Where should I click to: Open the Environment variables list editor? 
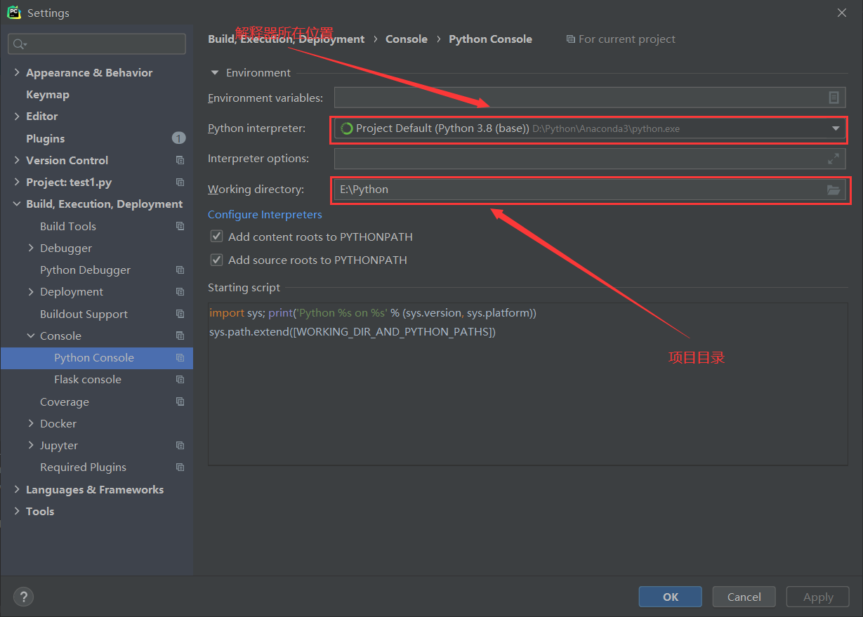(x=834, y=98)
